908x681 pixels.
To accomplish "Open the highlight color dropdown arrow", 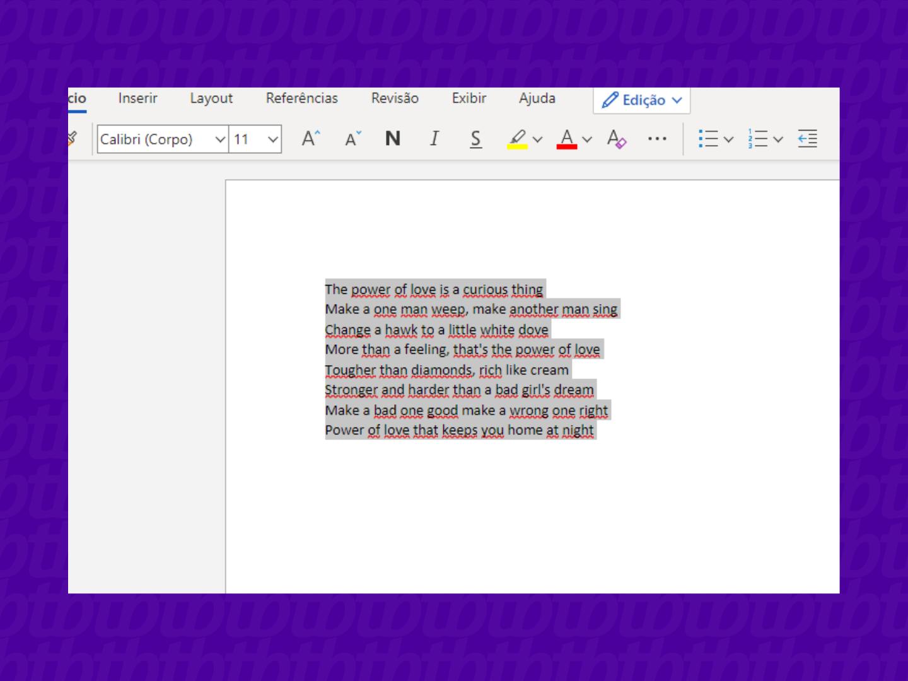I will [538, 139].
